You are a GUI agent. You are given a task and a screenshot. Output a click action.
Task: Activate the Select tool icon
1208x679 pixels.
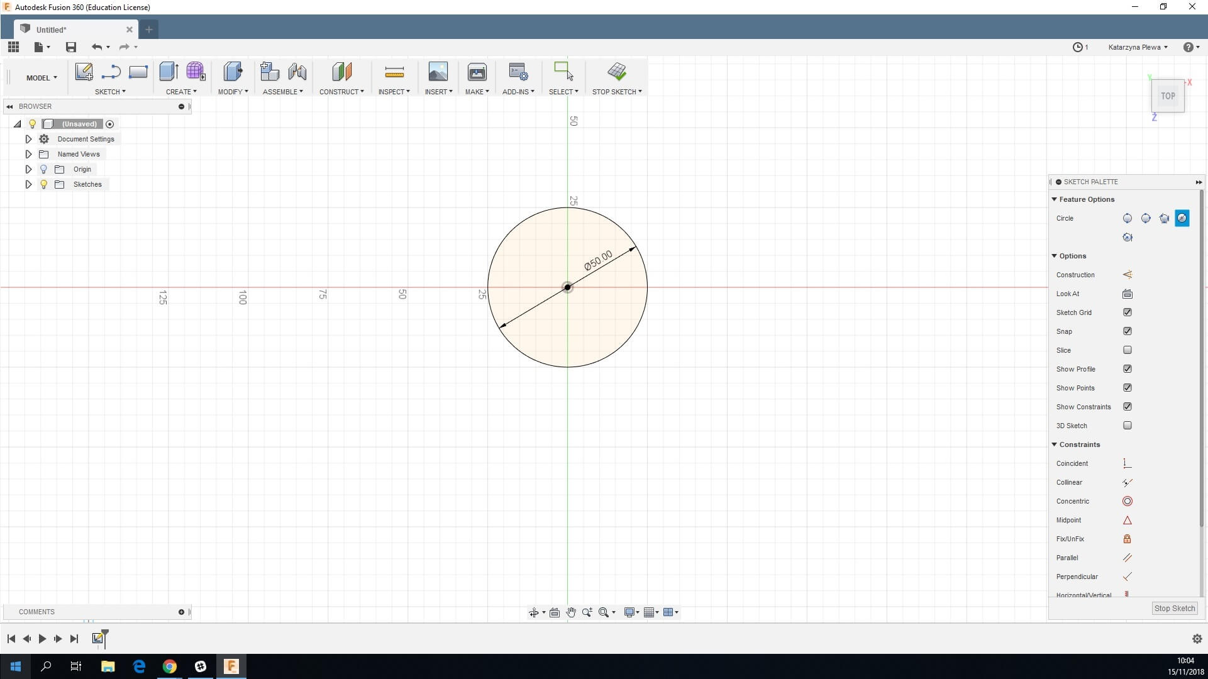coord(563,71)
